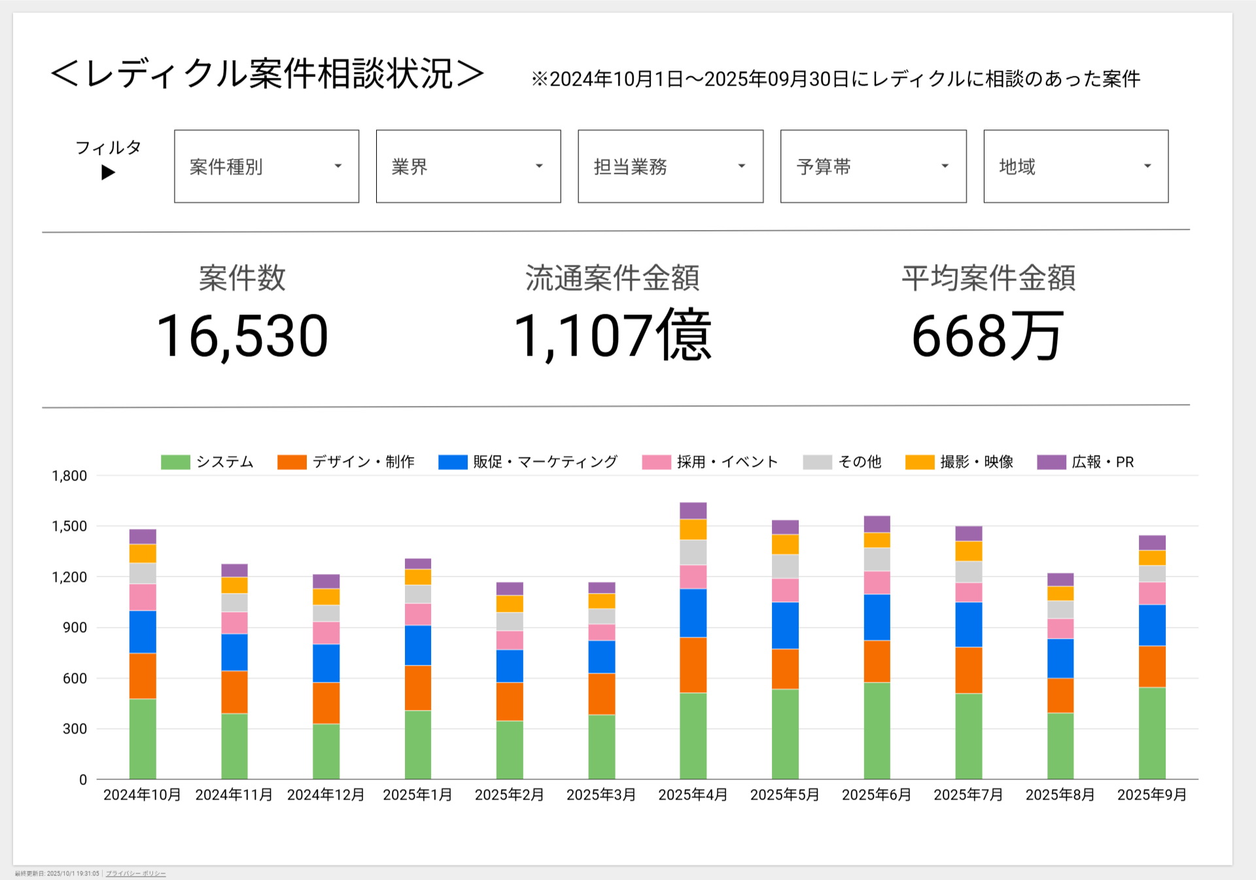Select the 流通案件金額 1,107億 scorecard

[x=612, y=335]
